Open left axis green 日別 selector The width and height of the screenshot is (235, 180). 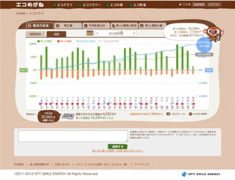click(23, 70)
